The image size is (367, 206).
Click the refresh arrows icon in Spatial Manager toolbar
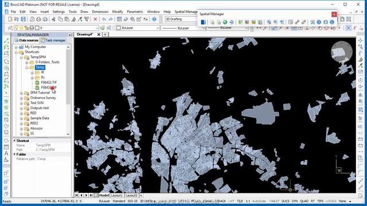point(325,22)
